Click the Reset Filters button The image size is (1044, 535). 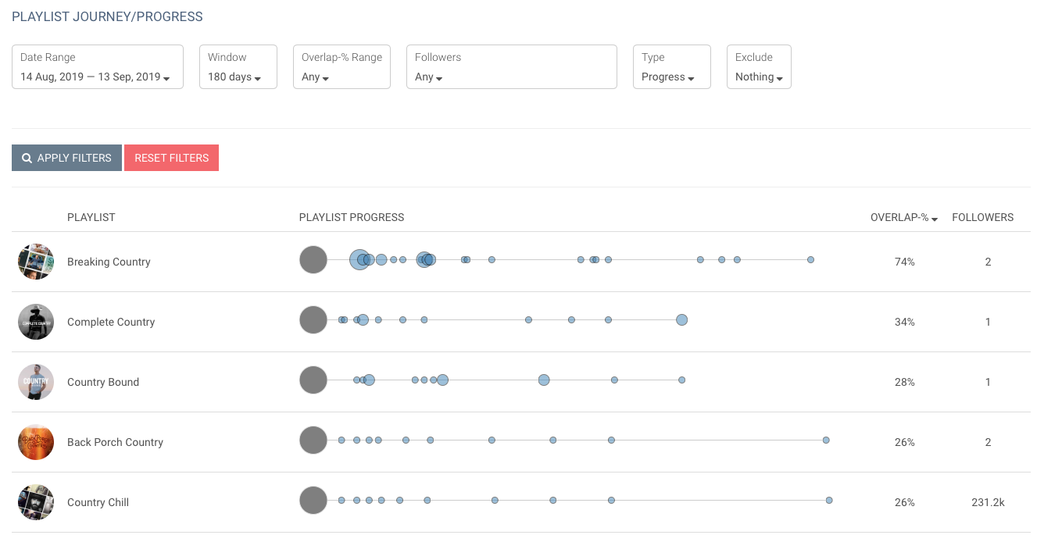pyautogui.click(x=171, y=158)
